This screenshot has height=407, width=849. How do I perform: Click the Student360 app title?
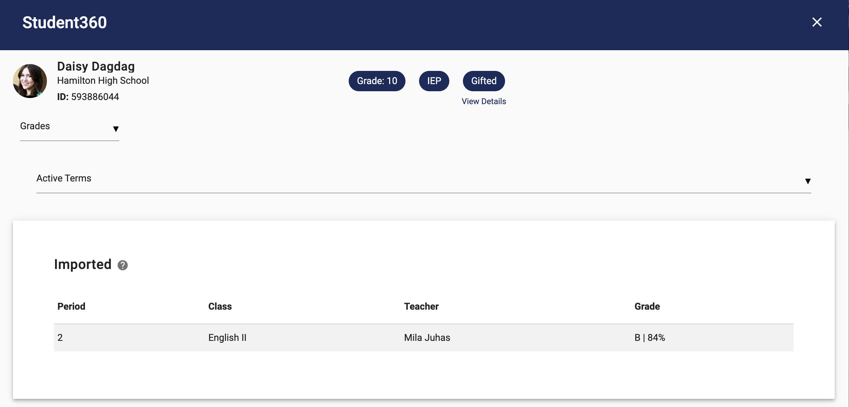(x=64, y=22)
